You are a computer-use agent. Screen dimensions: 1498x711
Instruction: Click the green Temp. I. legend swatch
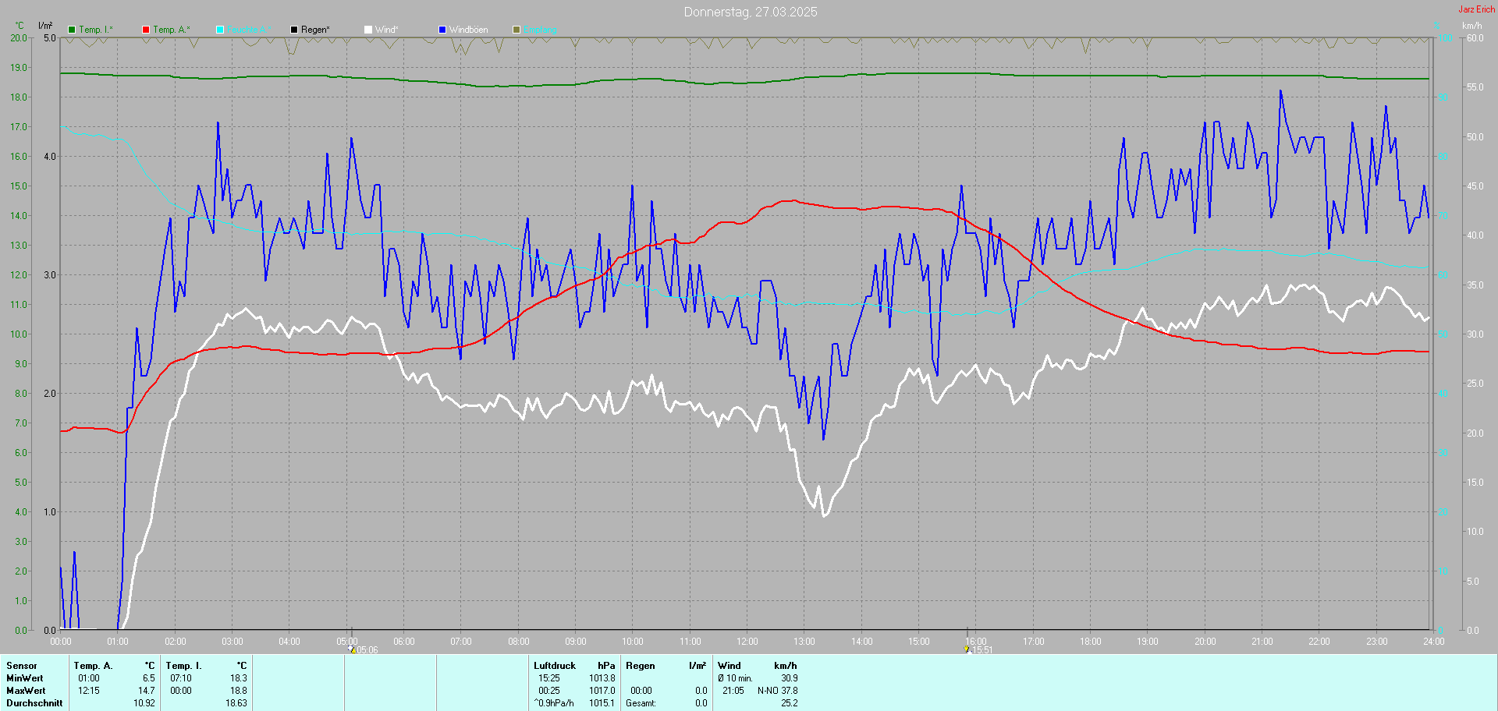click(72, 30)
